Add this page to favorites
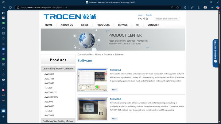Image resolution: width=221 pixels, height=124 pixels. click(x=177, y=7)
